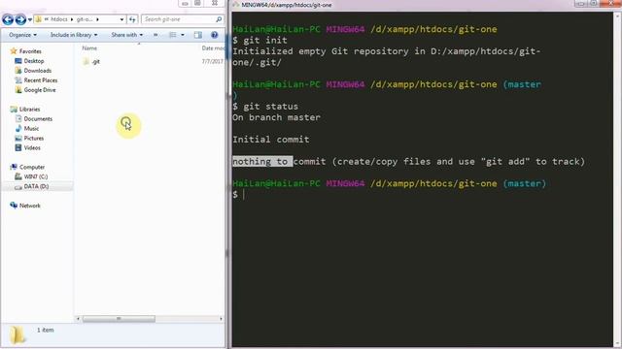Open Google Drive in Favorites
The width and height of the screenshot is (622, 349).
(40, 90)
